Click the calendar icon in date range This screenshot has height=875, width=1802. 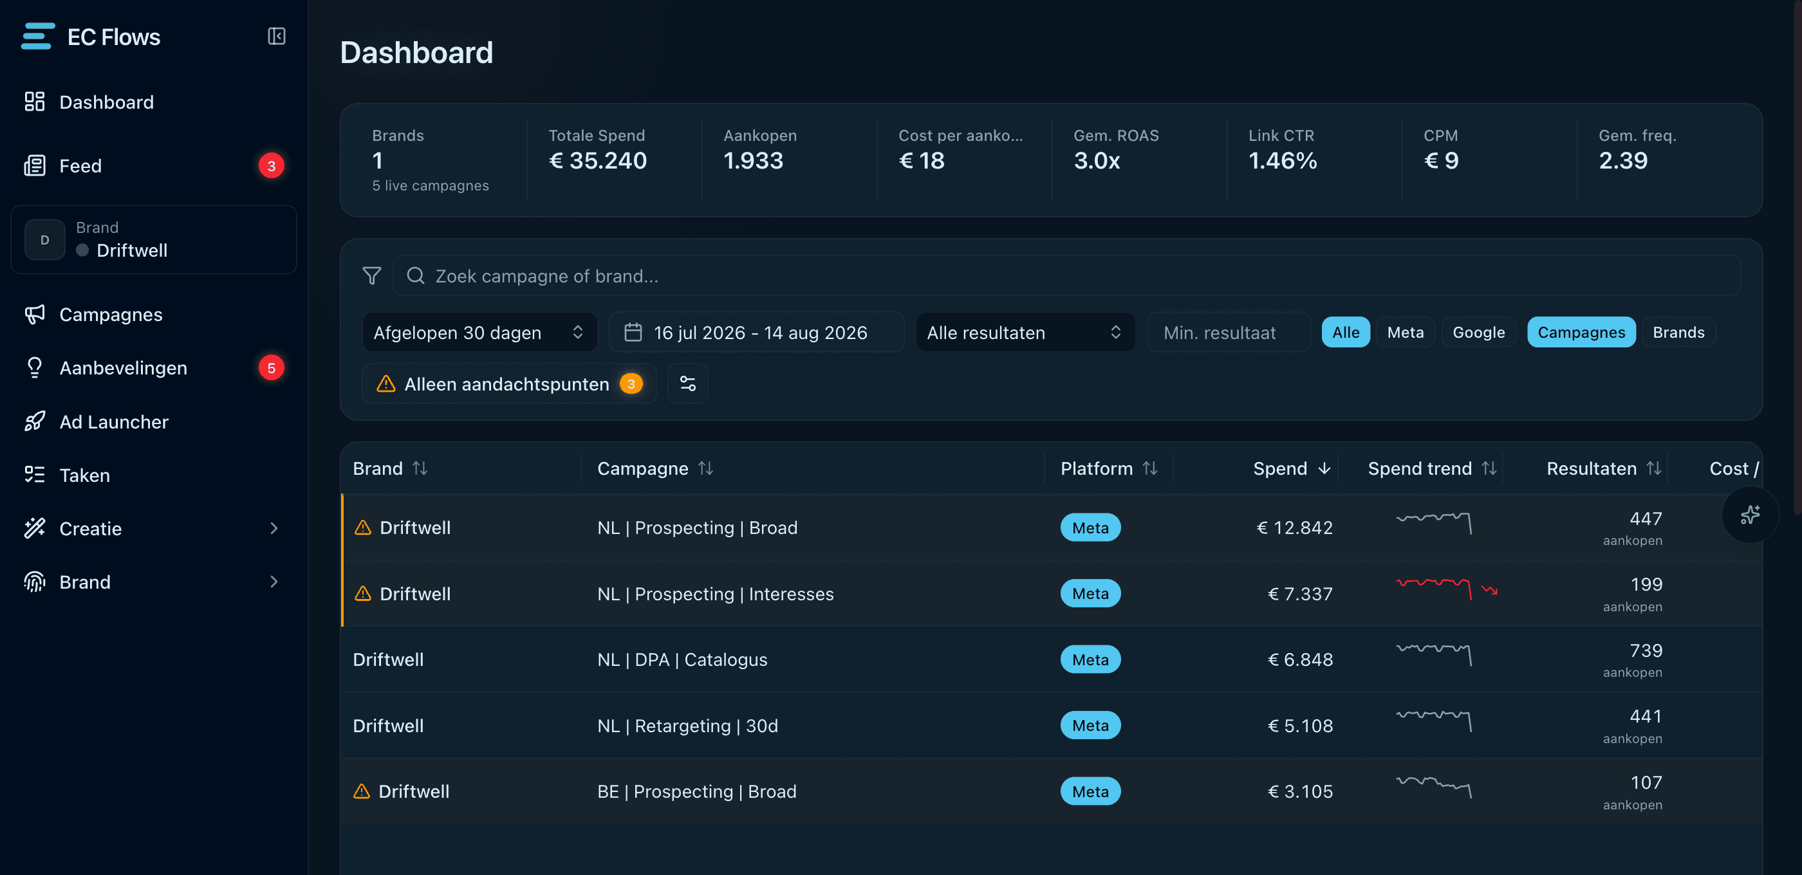pos(633,332)
